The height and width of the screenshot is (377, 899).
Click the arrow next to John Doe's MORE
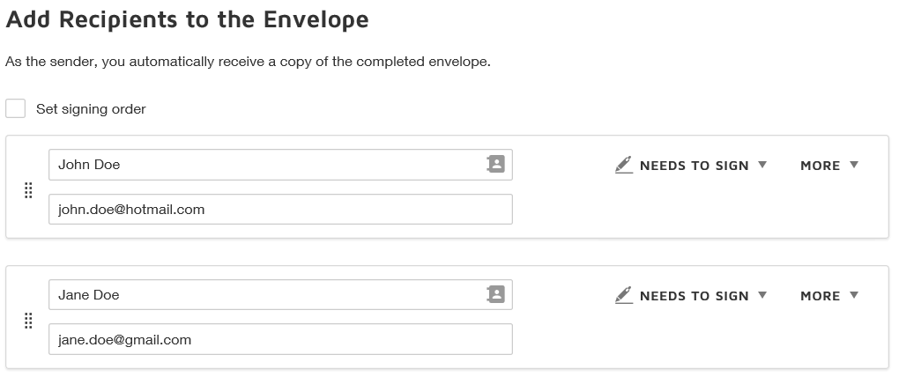(853, 165)
